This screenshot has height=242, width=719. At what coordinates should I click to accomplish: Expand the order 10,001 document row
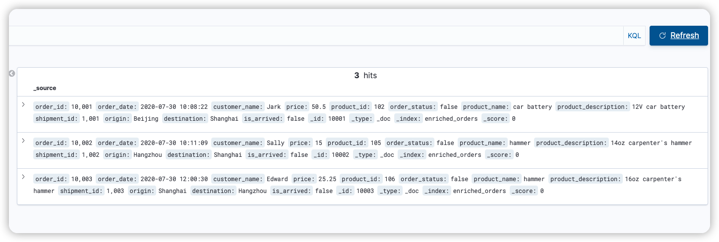tap(23, 104)
